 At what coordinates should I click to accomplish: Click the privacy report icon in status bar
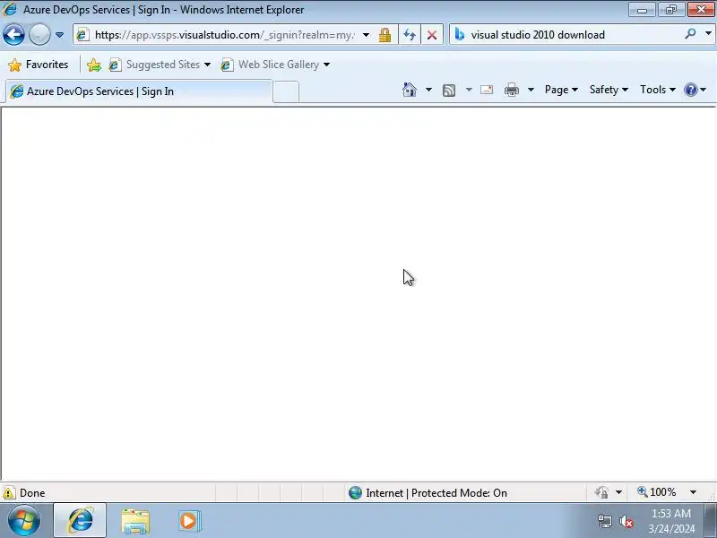601,492
